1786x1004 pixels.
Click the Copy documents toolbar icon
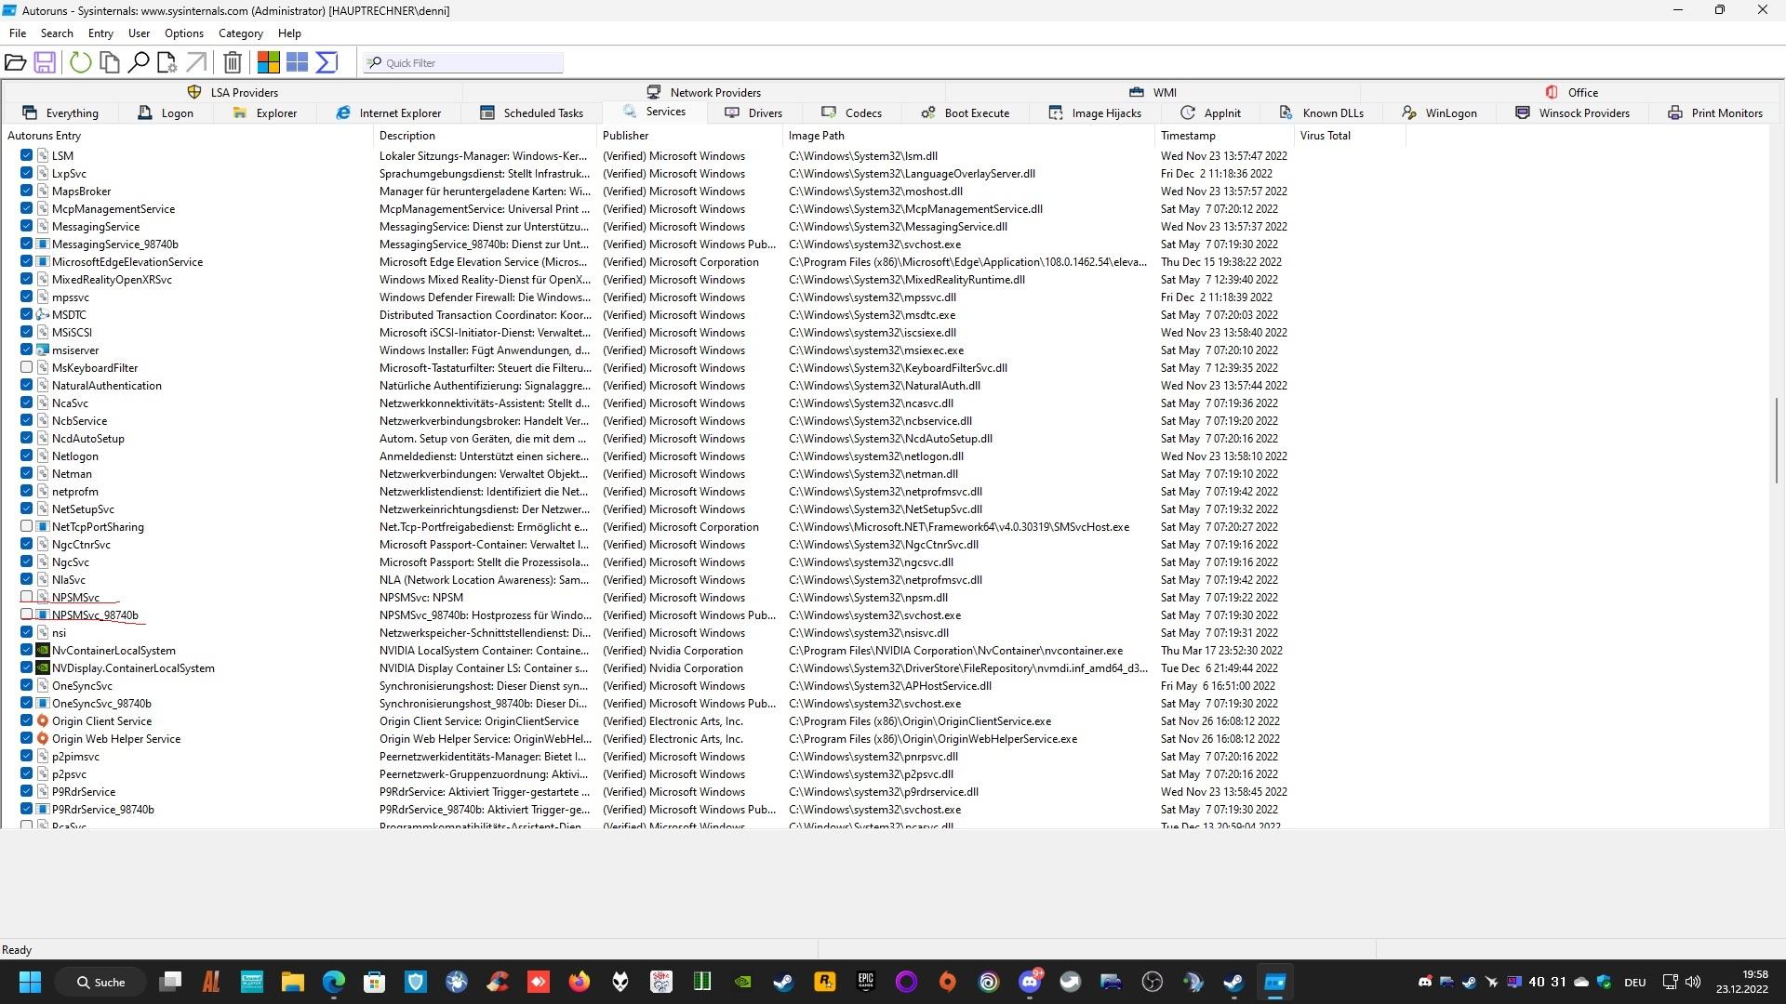click(110, 62)
